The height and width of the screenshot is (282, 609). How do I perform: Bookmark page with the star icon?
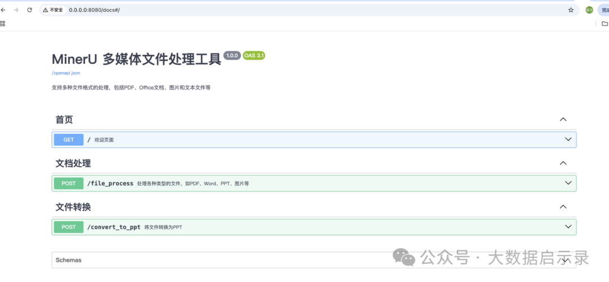pos(571,10)
